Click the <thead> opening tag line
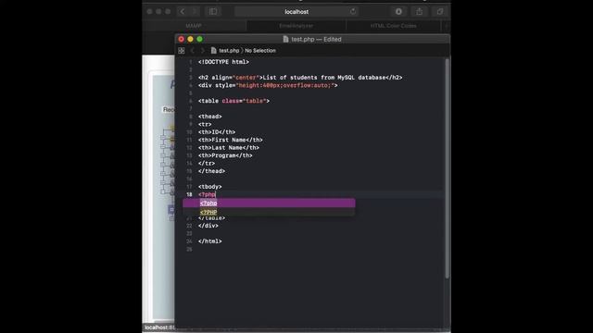This screenshot has height=333, width=593. click(210, 117)
